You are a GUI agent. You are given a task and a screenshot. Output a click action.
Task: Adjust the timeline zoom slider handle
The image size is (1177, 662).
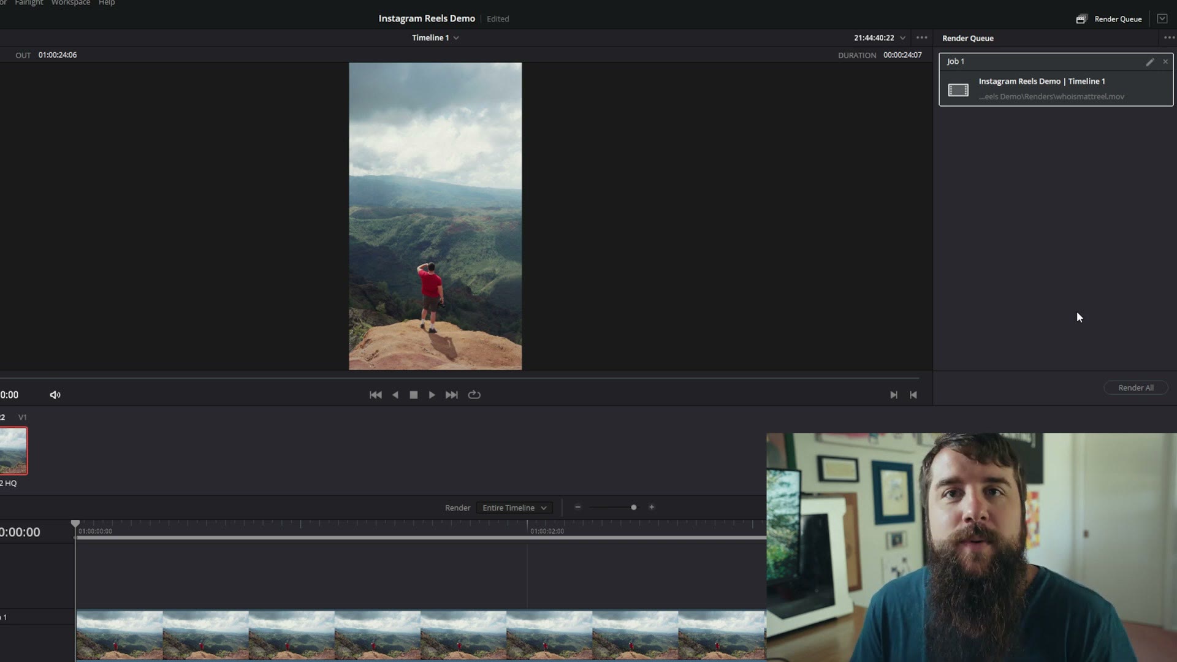[634, 508]
